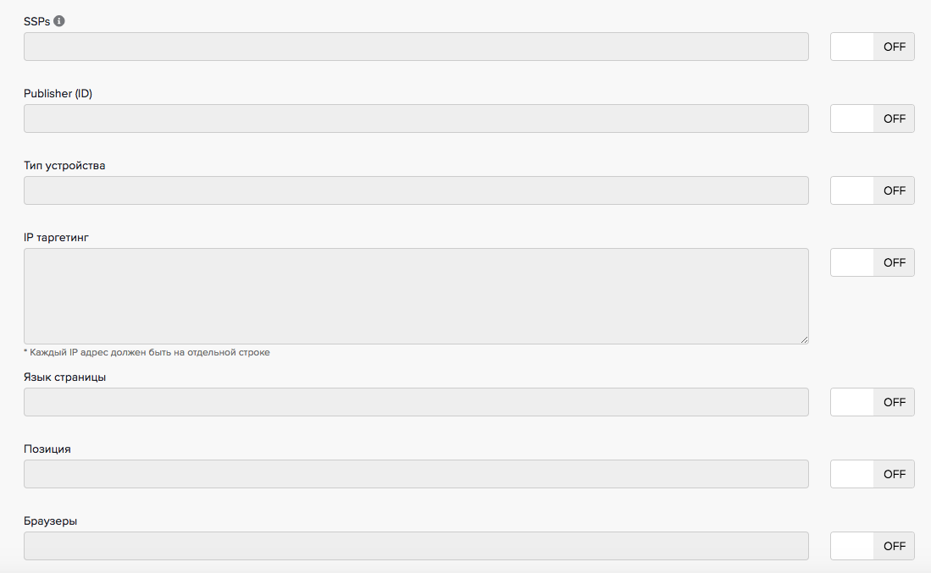Viewport: 931px width, 573px height.
Task: Open the Язык страницы selection field
Action: pos(416,402)
